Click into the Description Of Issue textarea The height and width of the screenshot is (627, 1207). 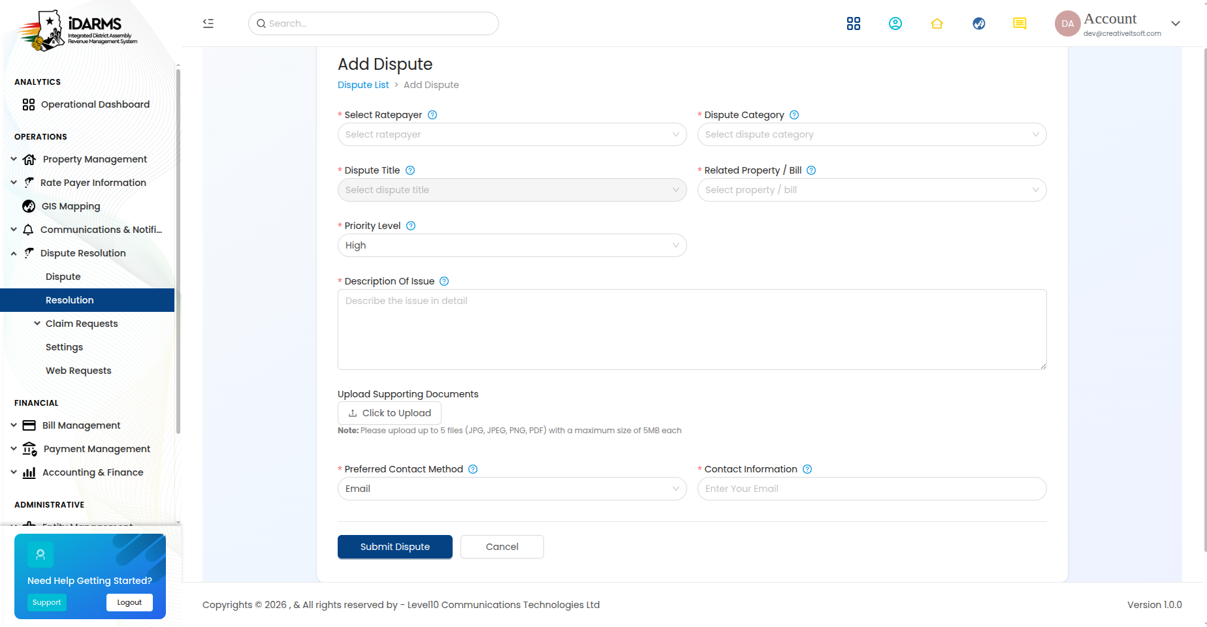(692, 329)
